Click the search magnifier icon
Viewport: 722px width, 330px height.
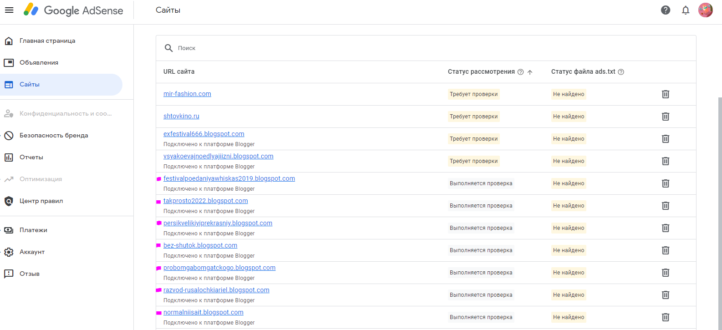point(168,48)
